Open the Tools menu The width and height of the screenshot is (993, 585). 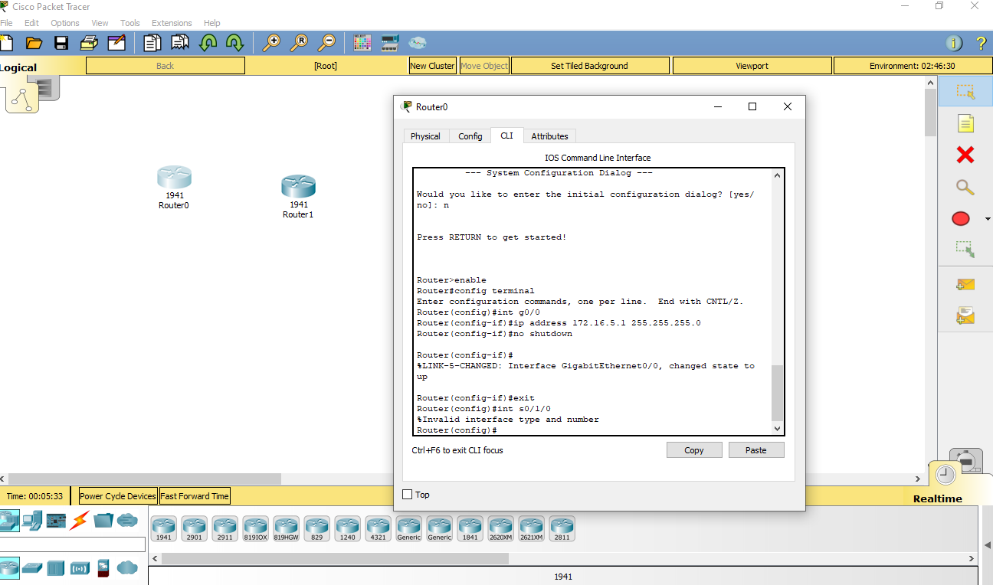coord(130,23)
